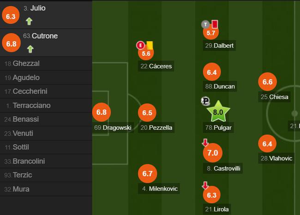
Task: Click the red substituted-off arrow above Castrovilli
Action: [x=205, y=142]
